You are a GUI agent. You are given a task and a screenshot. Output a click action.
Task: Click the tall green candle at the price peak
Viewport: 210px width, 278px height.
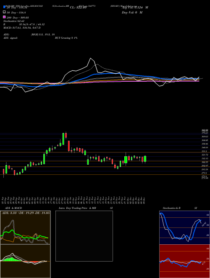pyautogui.click(x=63, y=139)
